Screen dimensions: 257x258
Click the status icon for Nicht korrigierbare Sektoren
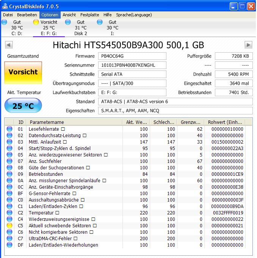point(9,232)
